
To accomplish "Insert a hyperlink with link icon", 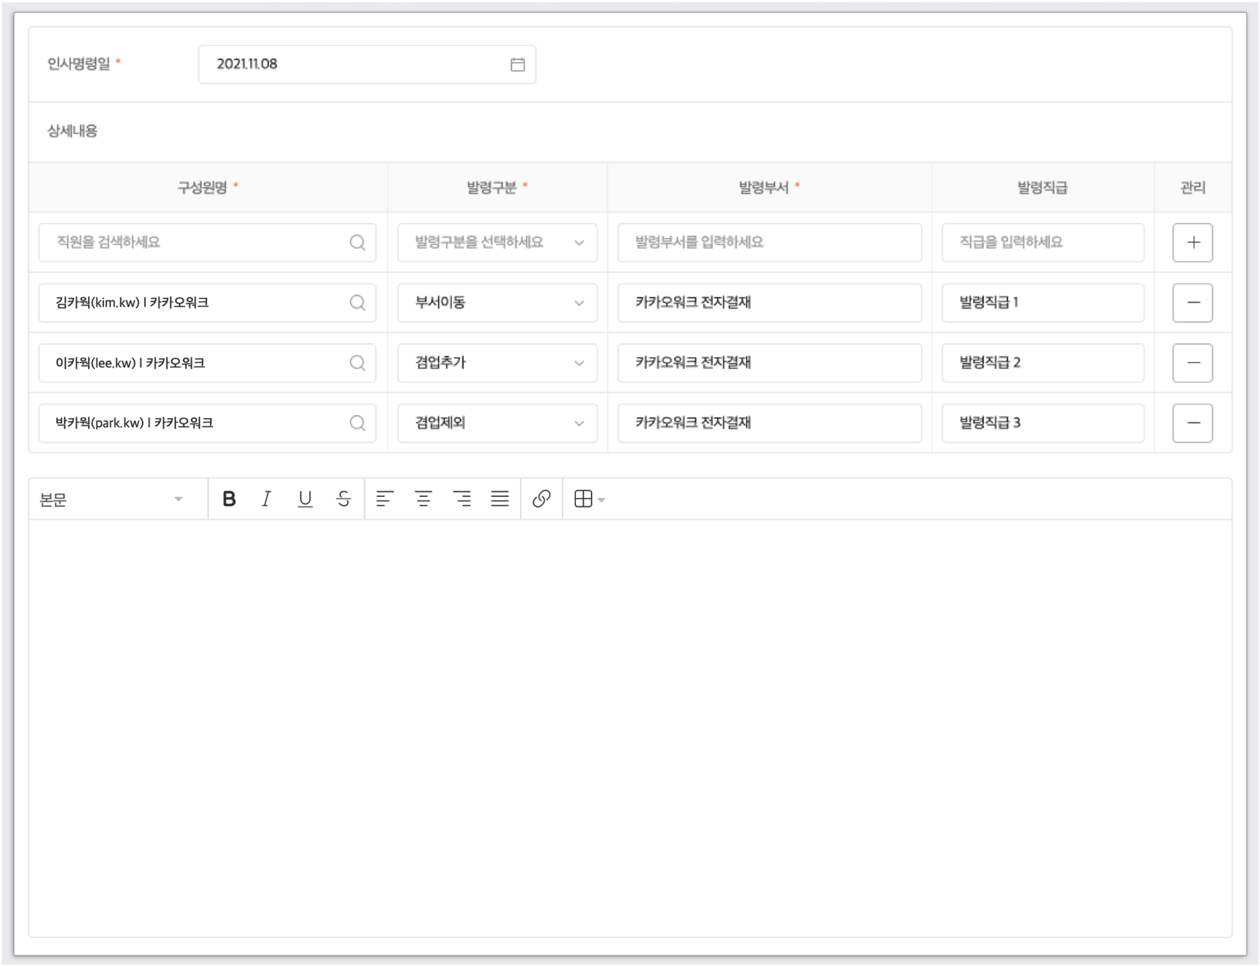I will pyautogui.click(x=541, y=499).
